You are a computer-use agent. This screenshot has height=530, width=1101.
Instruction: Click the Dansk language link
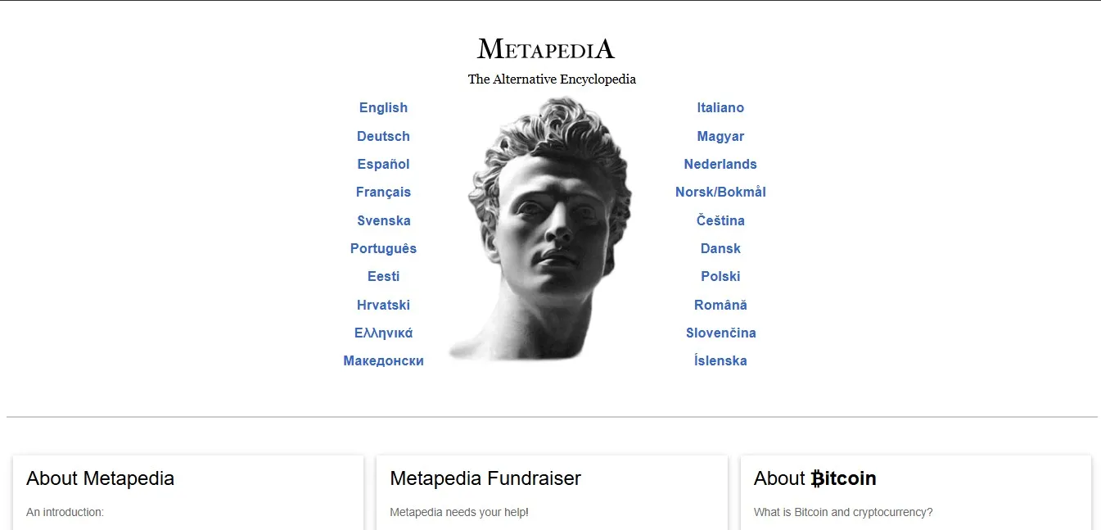[x=720, y=248]
